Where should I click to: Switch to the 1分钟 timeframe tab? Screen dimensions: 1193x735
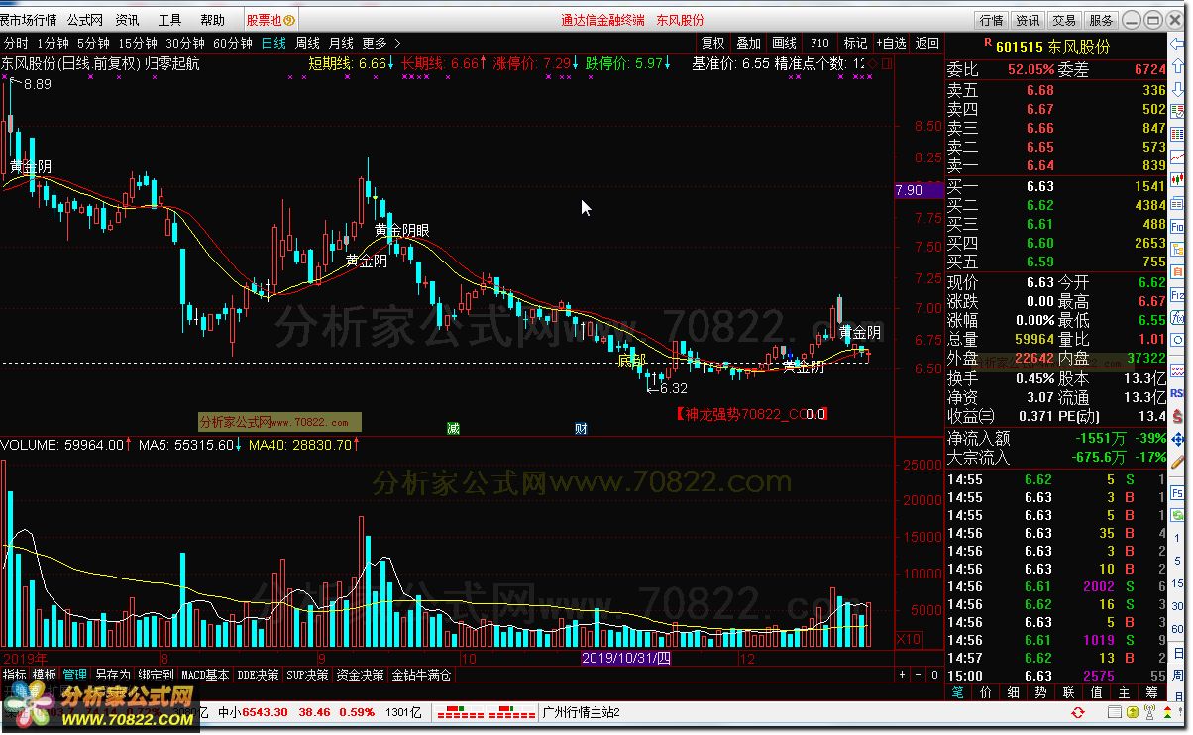[x=53, y=43]
